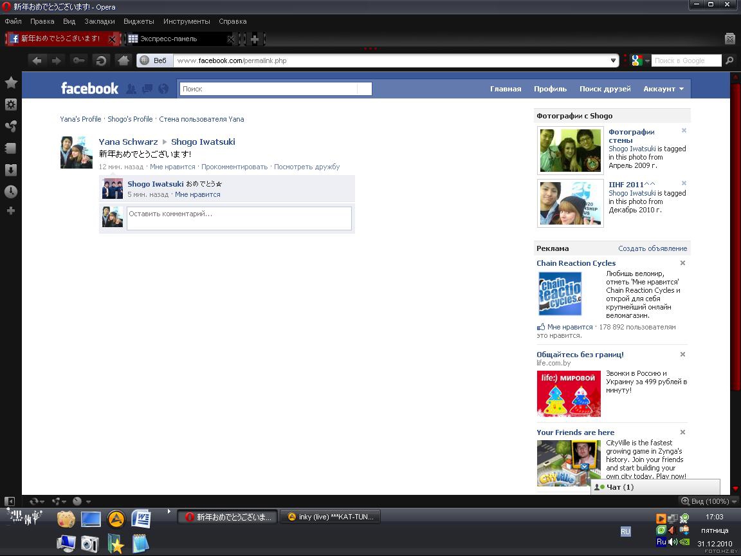The image size is (741, 556).
Task: Open the Widgets gear panel in sidebar
Action: [11, 104]
